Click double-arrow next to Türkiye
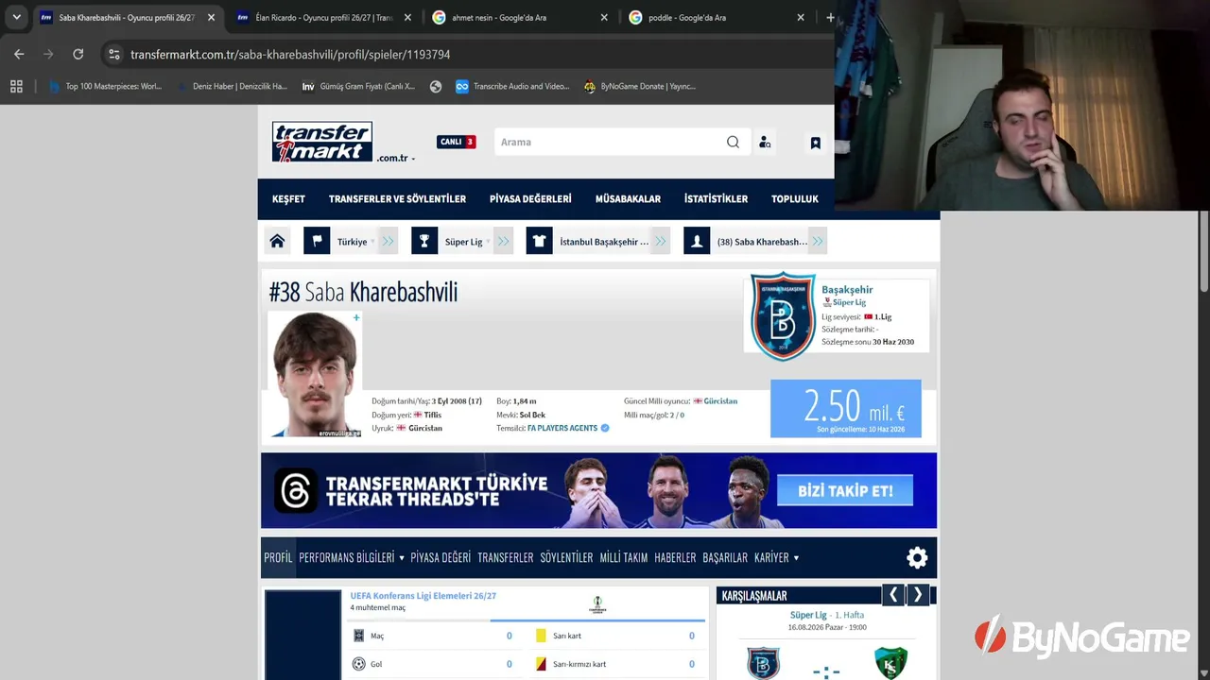Image resolution: width=1210 pixels, height=680 pixels. 388,242
